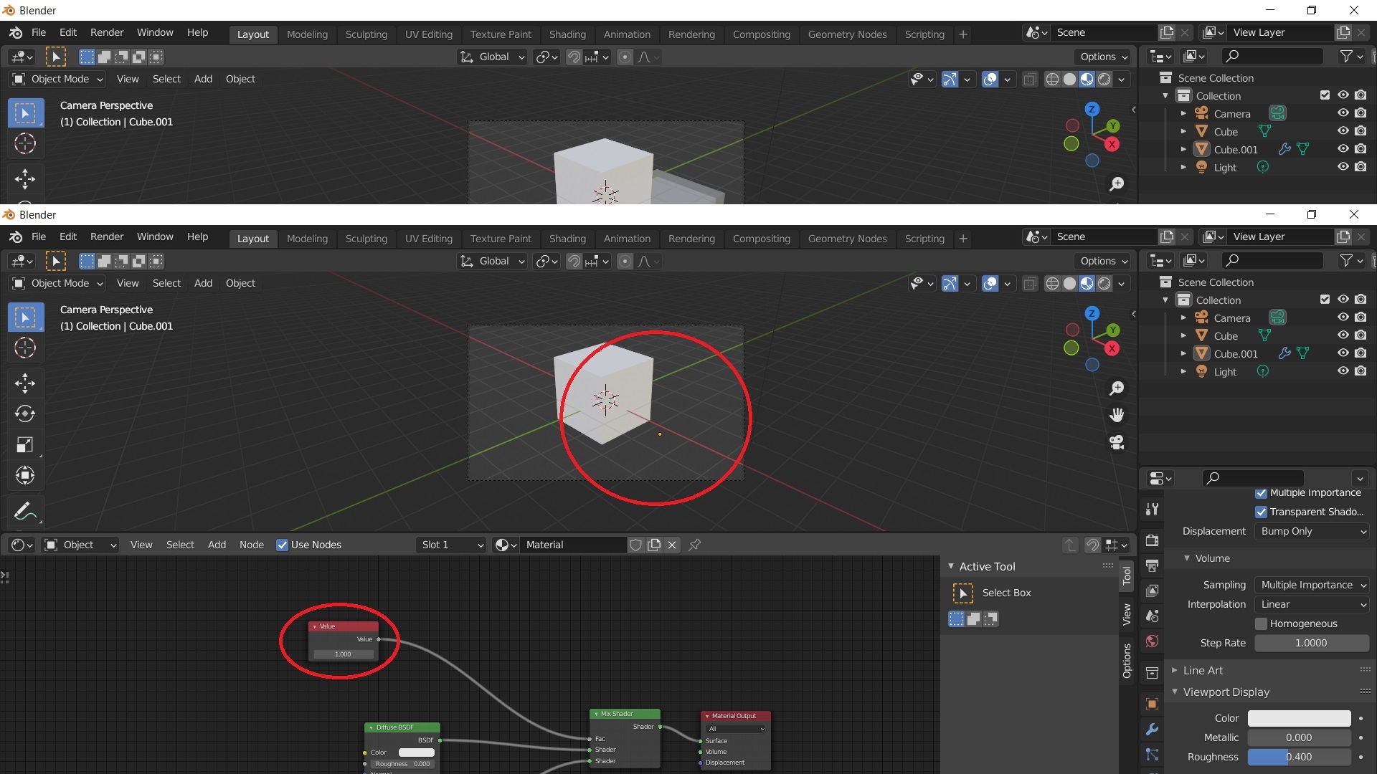Open the Modifier properties wrench tab
Viewport: 1377px width, 774px height.
[x=1152, y=730]
